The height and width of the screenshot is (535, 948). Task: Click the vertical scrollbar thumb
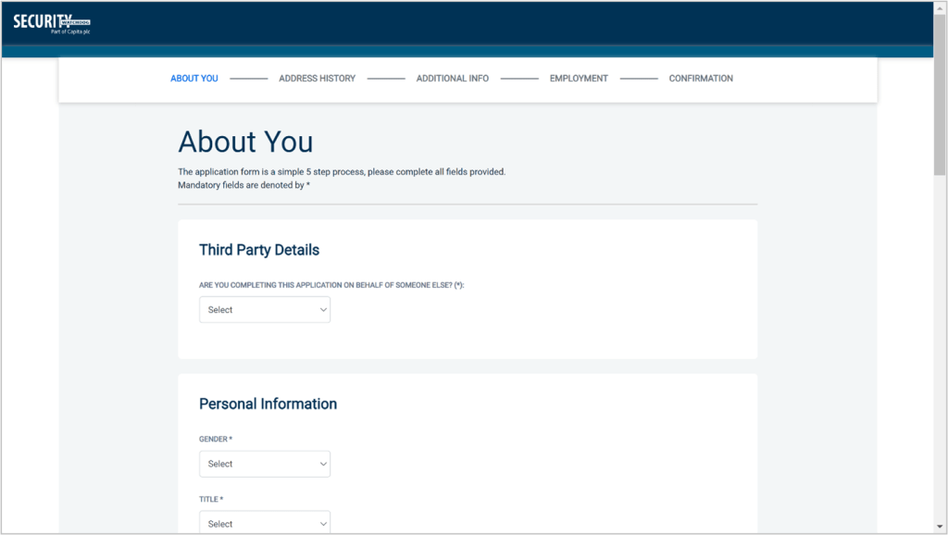940,93
